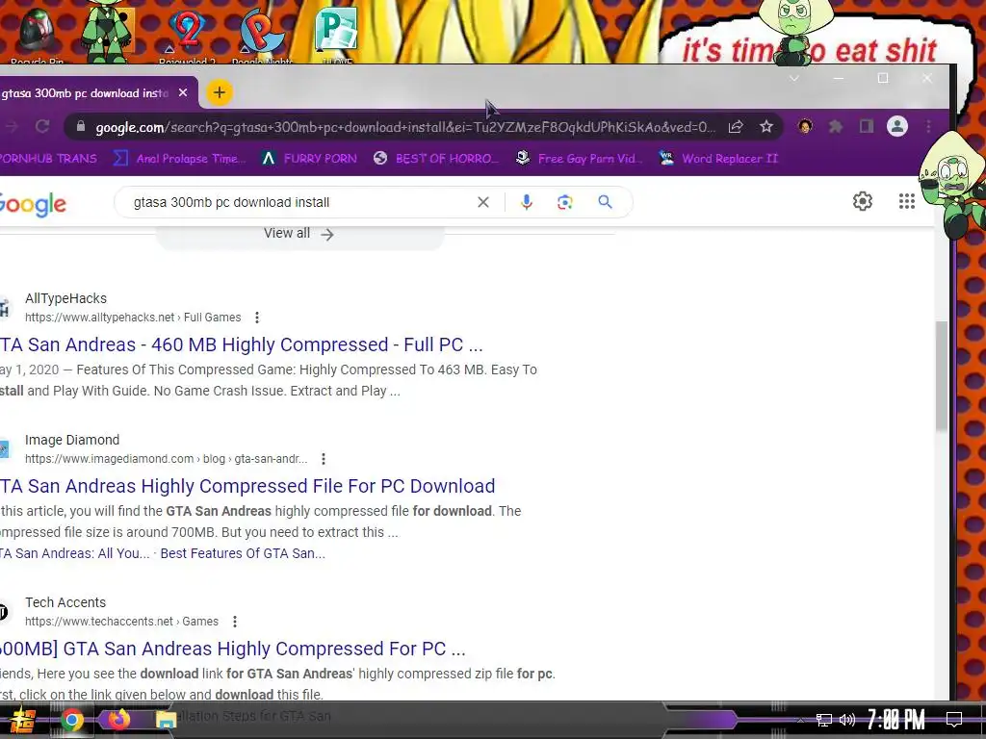
Task: Click the Start button on taskbar
Action: [x=21, y=720]
